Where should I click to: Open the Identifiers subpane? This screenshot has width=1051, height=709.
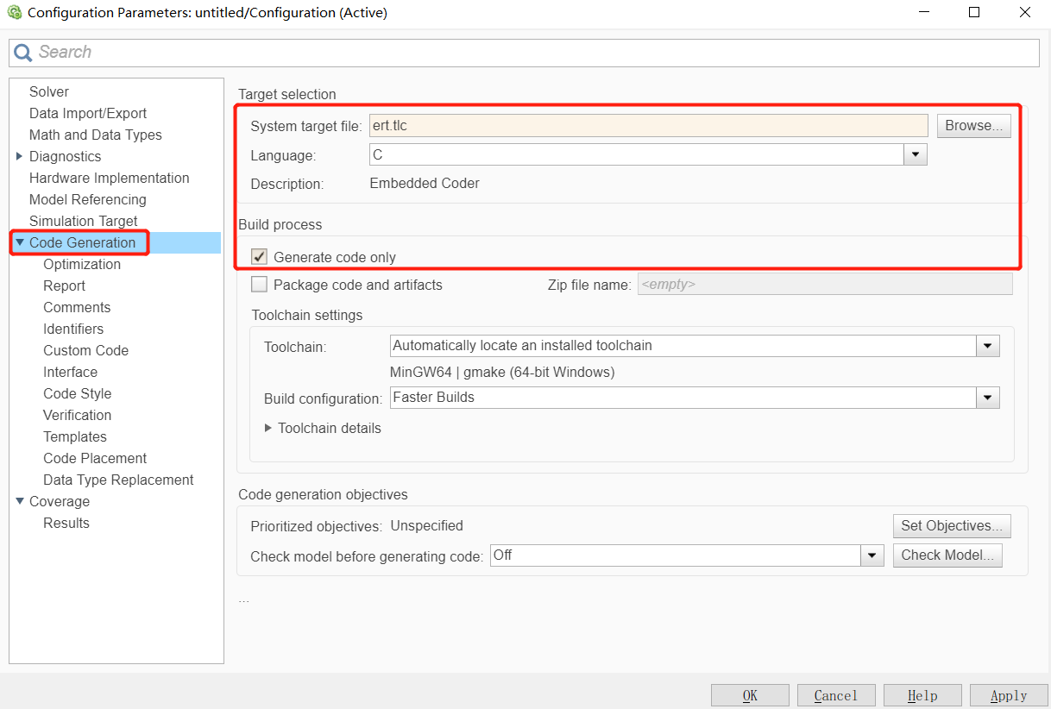pyautogui.click(x=73, y=329)
